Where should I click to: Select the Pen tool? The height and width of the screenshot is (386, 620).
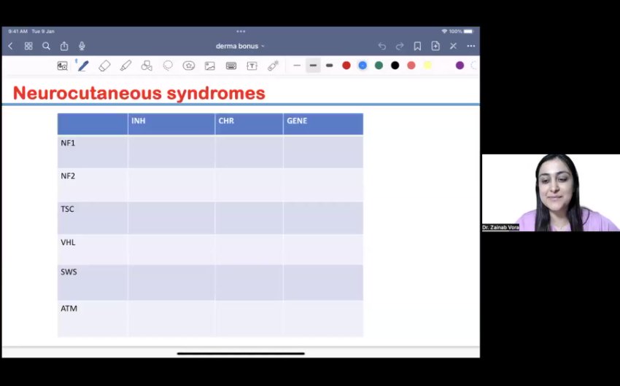83,66
